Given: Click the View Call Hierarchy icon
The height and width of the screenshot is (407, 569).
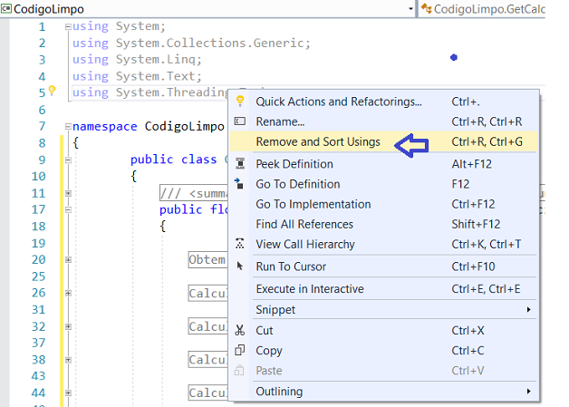Looking at the screenshot, I should tap(240, 244).
